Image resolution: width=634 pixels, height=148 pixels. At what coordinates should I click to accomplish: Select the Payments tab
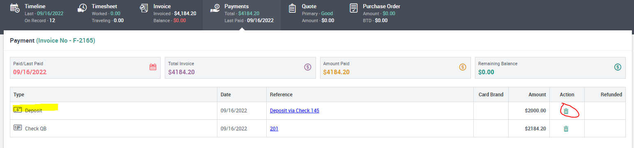(242, 13)
